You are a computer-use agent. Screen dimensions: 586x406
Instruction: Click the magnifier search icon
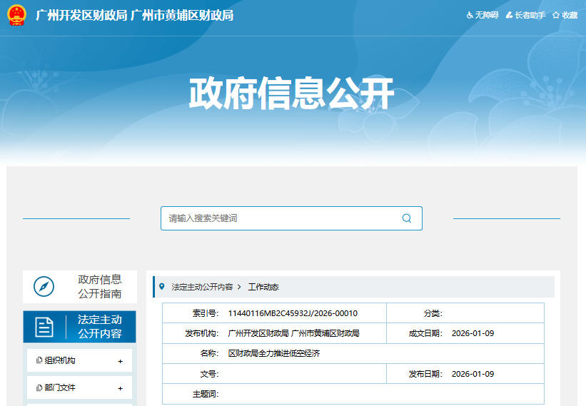click(407, 218)
